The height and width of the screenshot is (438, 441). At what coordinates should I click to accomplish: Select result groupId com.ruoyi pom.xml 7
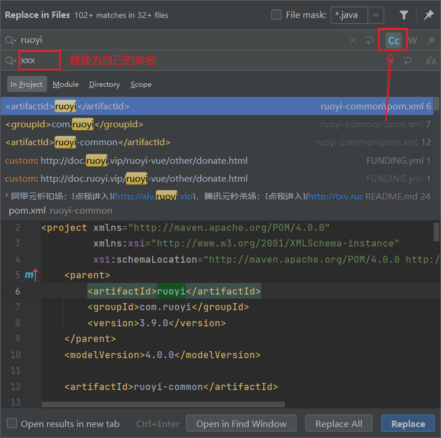[216, 124]
